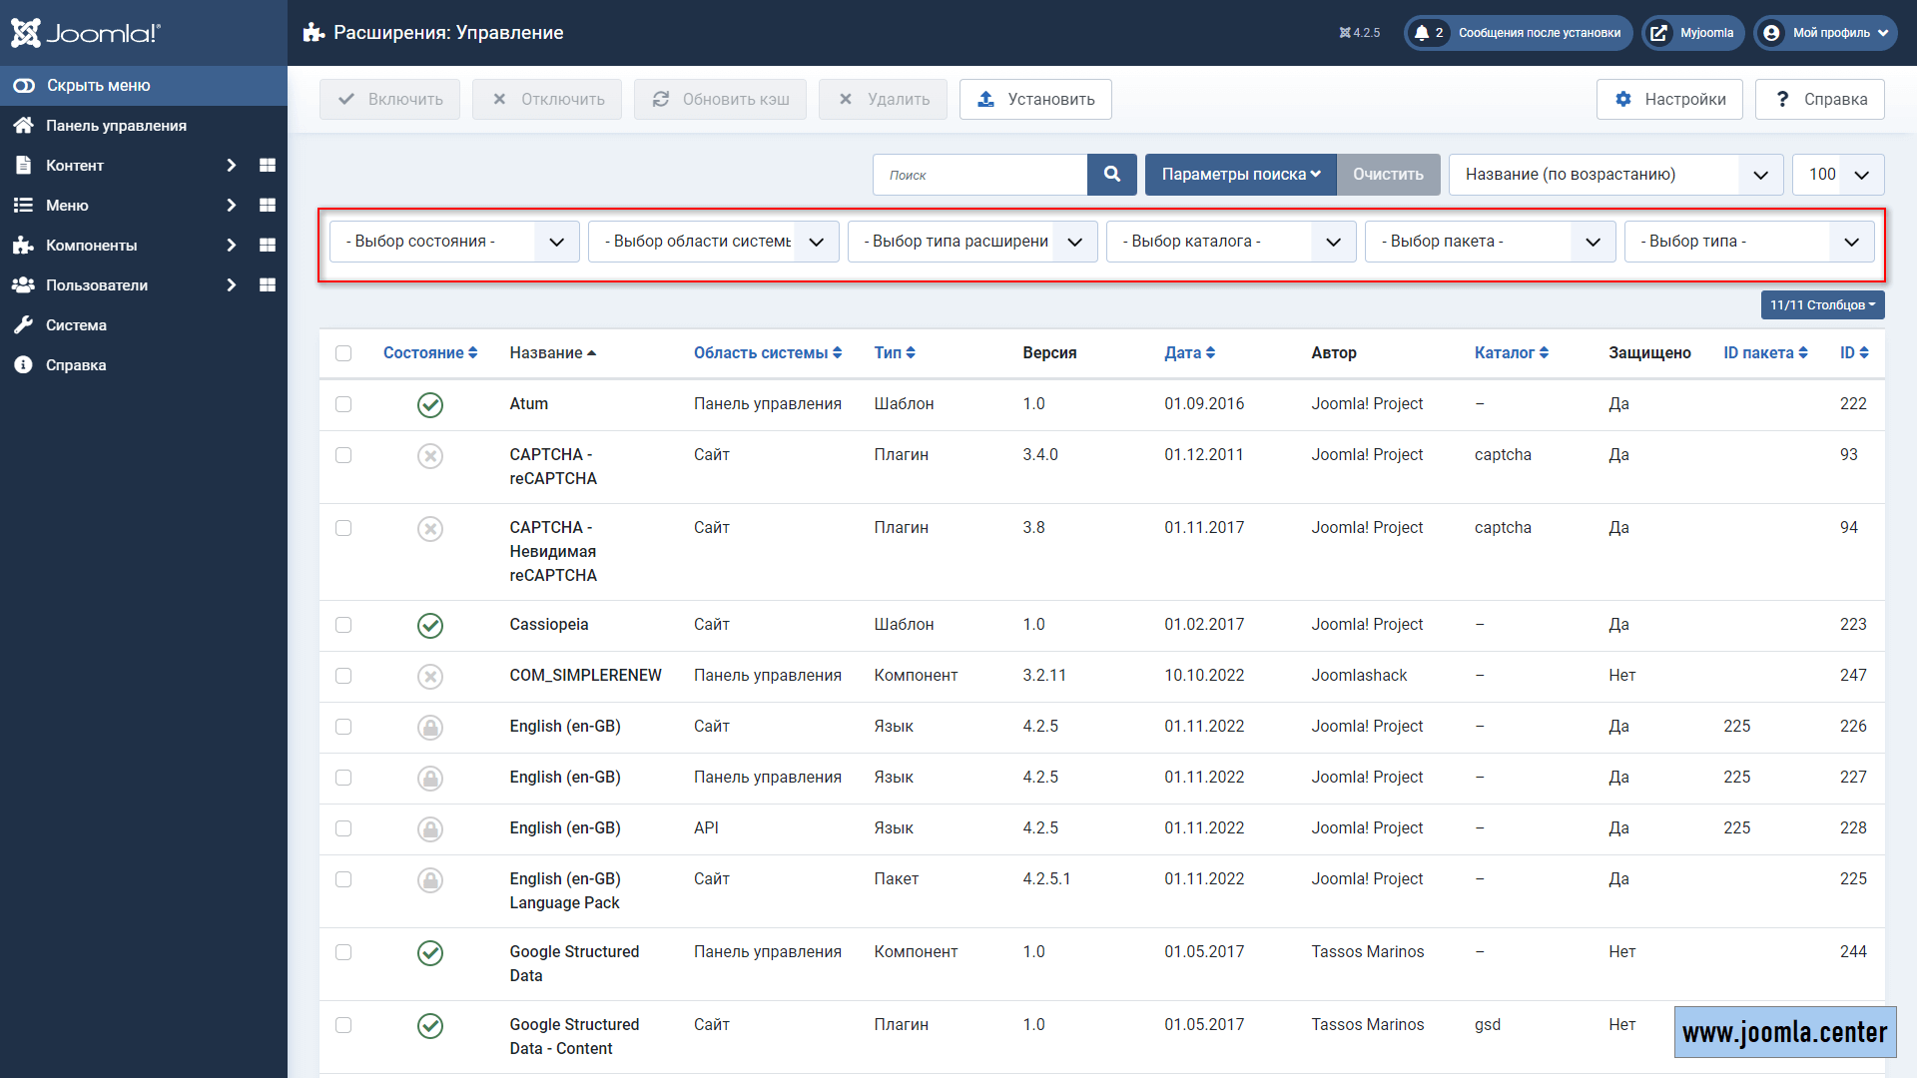Open Content dashboard grid icon
This screenshot has height=1078, width=1917.
click(267, 166)
